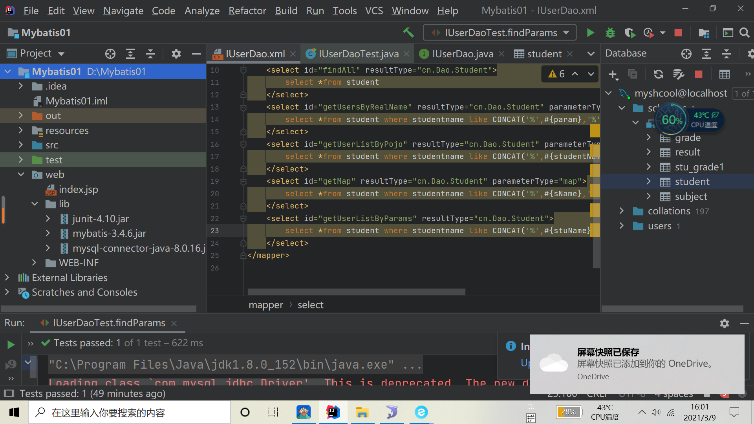Expand the student table node
Viewport: 754px width, 424px height.
click(649, 181)
